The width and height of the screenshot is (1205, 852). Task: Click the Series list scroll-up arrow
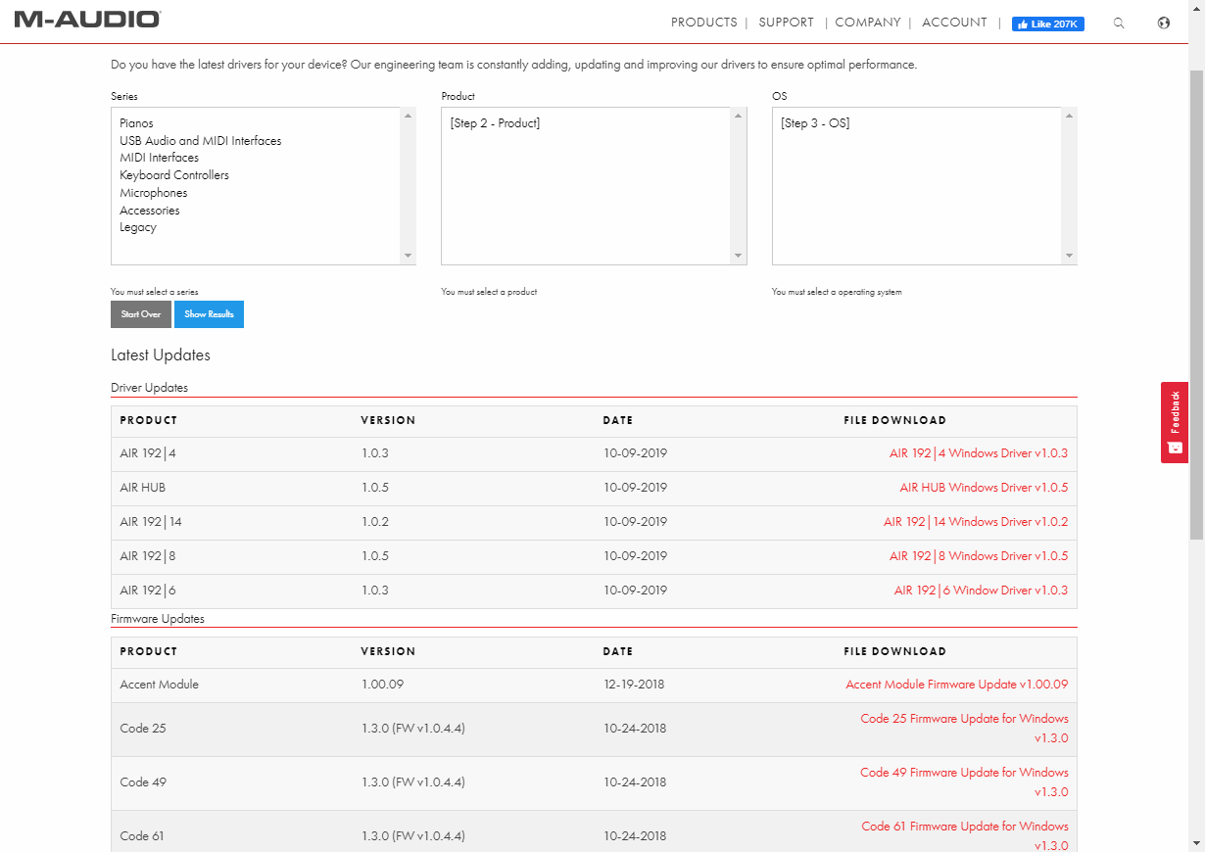pyautogui.click(x=409, y=116)
